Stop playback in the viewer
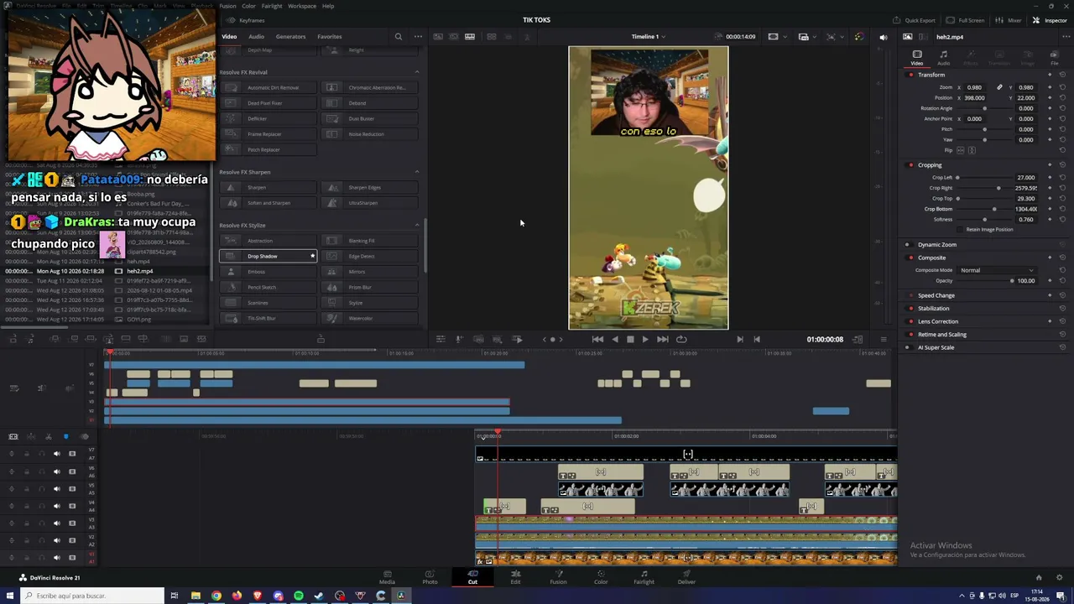The width and height of the screenshot is (1074, 604). (630, 339)
